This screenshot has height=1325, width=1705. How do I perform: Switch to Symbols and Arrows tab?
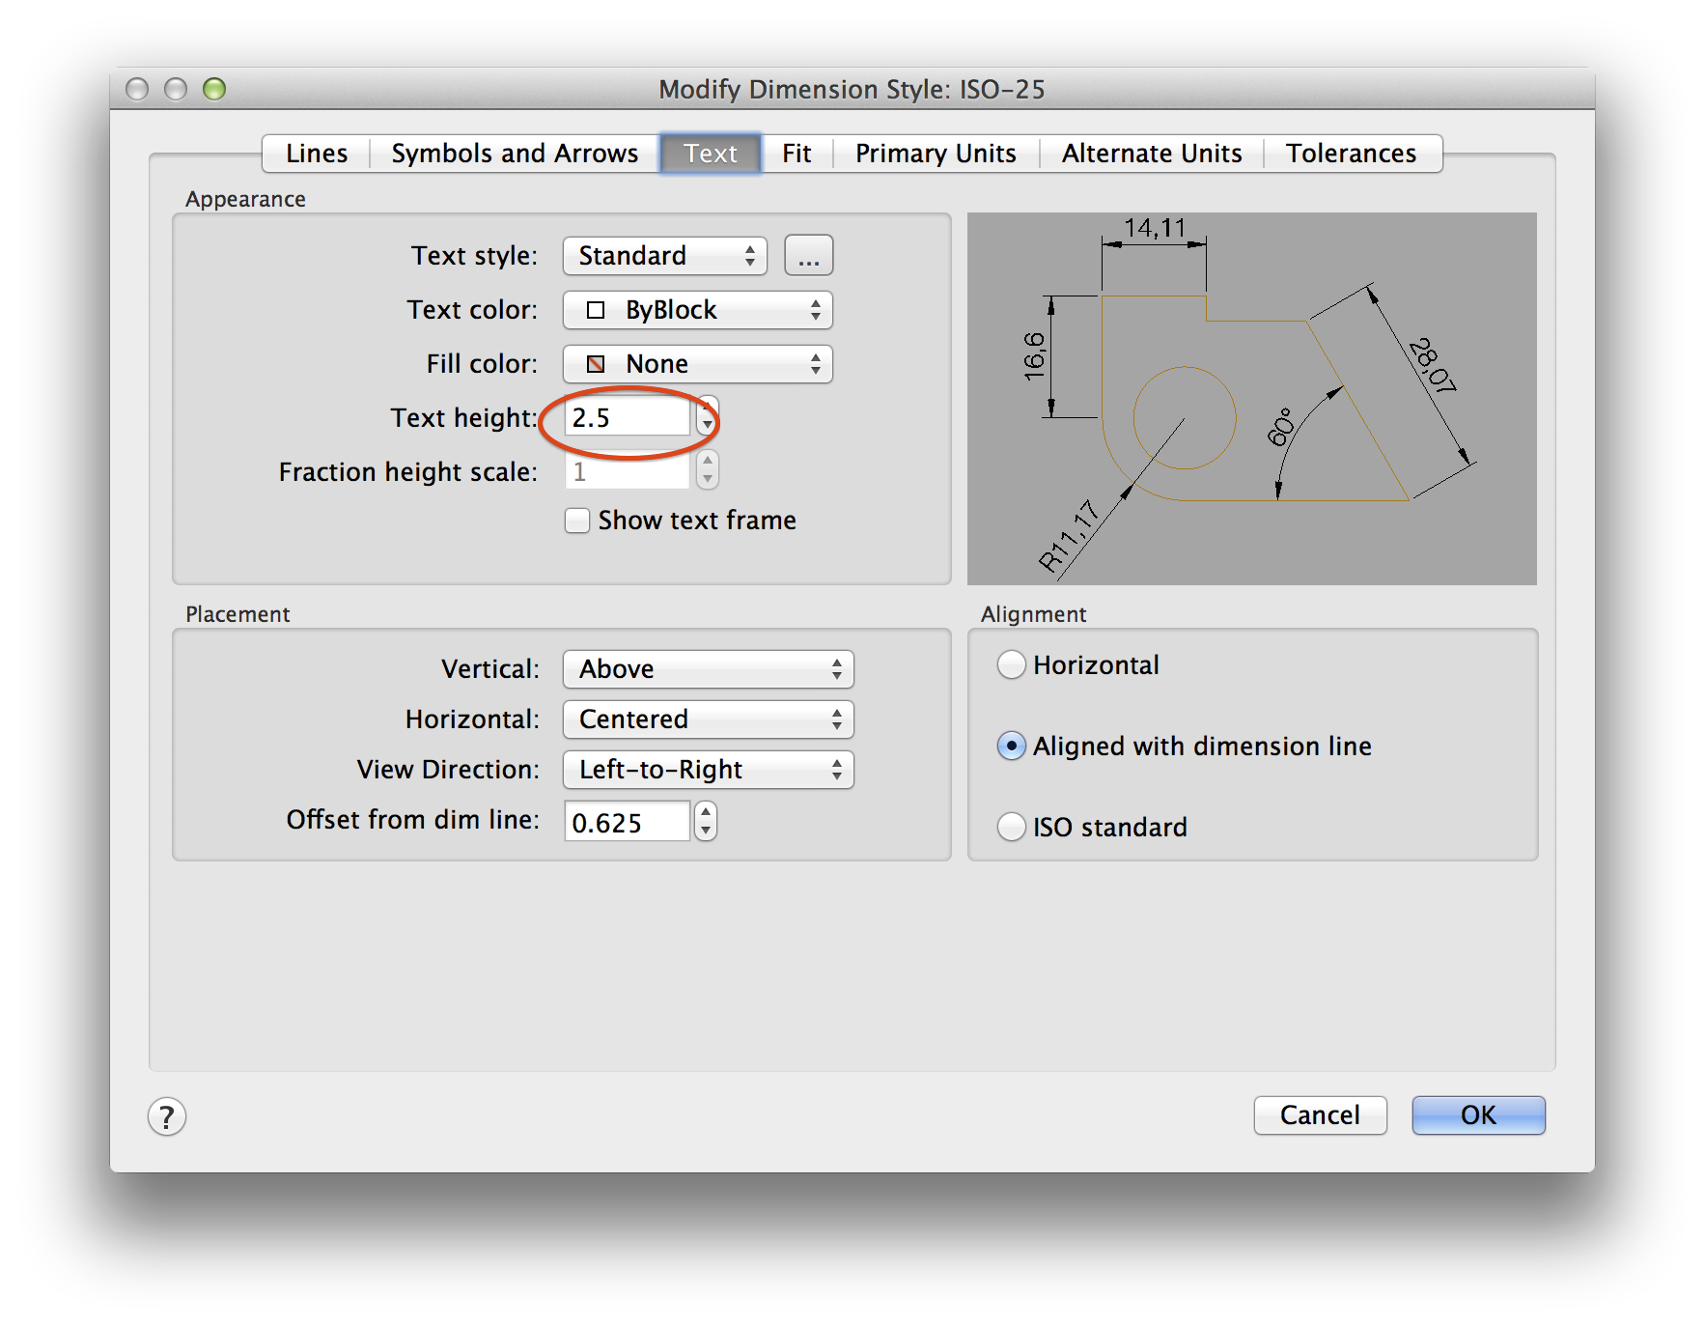(515, 154)
